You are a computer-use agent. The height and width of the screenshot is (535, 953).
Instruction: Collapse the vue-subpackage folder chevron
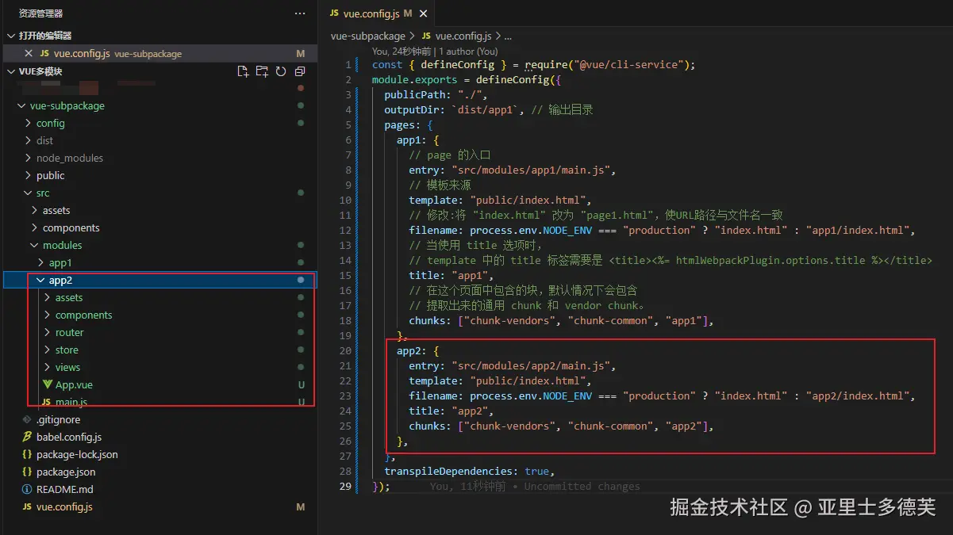click(x=21, y=105)
